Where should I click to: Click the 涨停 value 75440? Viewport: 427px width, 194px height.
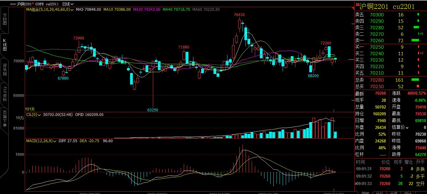(421, 148)
